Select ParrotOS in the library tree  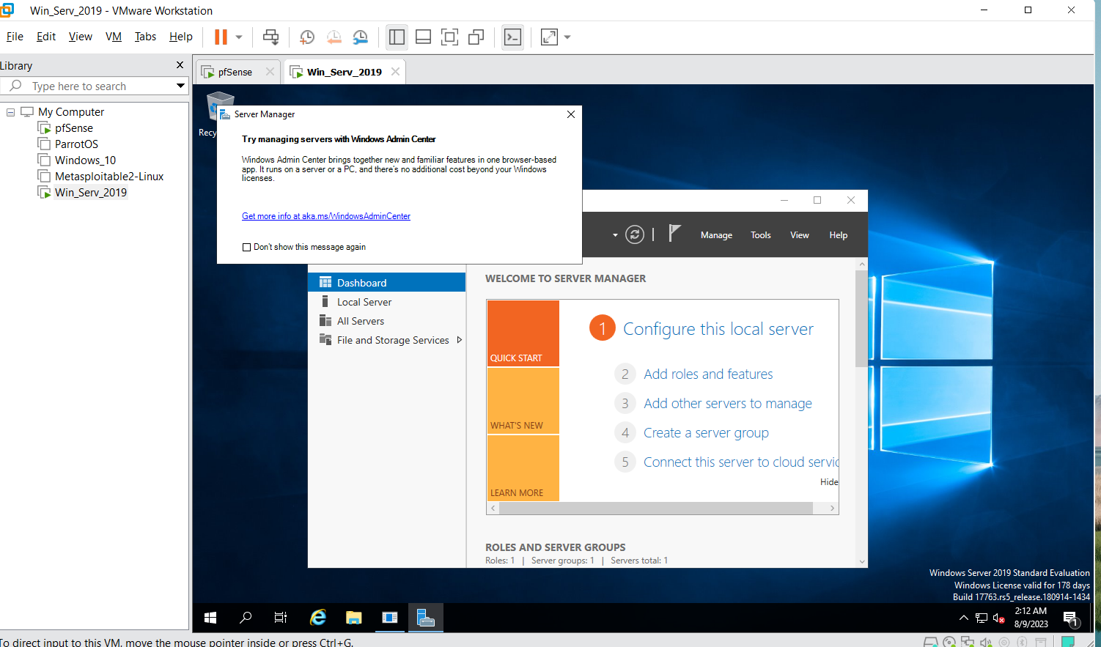76,144
